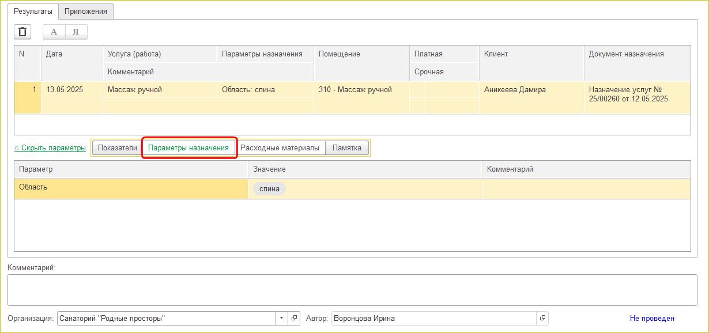Screen dimensions: 709x333
Task: Click the 'Я' descending sort button
Action: pos(76,32)
